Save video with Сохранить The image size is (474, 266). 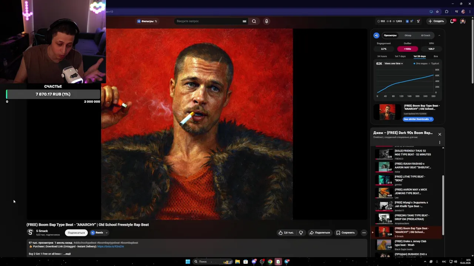(x=346, y=233)
